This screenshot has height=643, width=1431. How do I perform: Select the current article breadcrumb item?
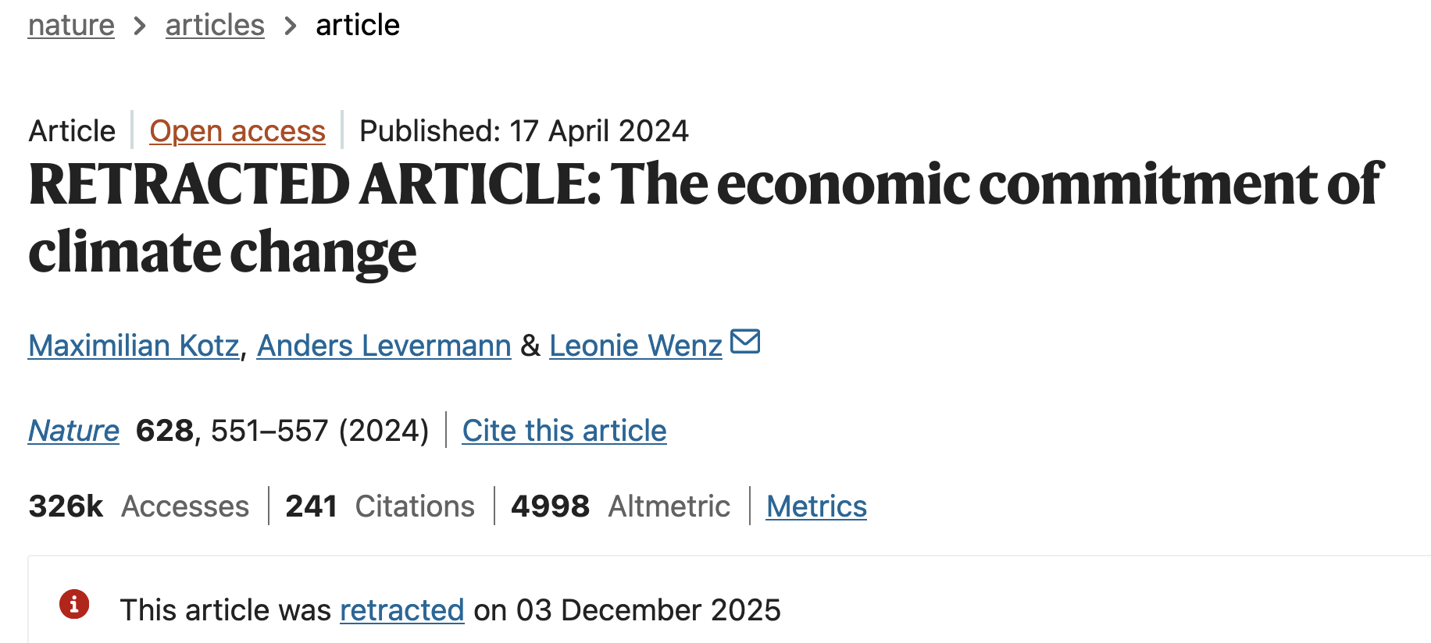point(358,26)
